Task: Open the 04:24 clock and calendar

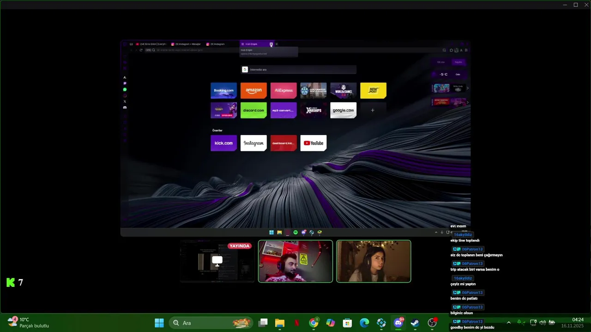Action: click(x=573, y=323)
